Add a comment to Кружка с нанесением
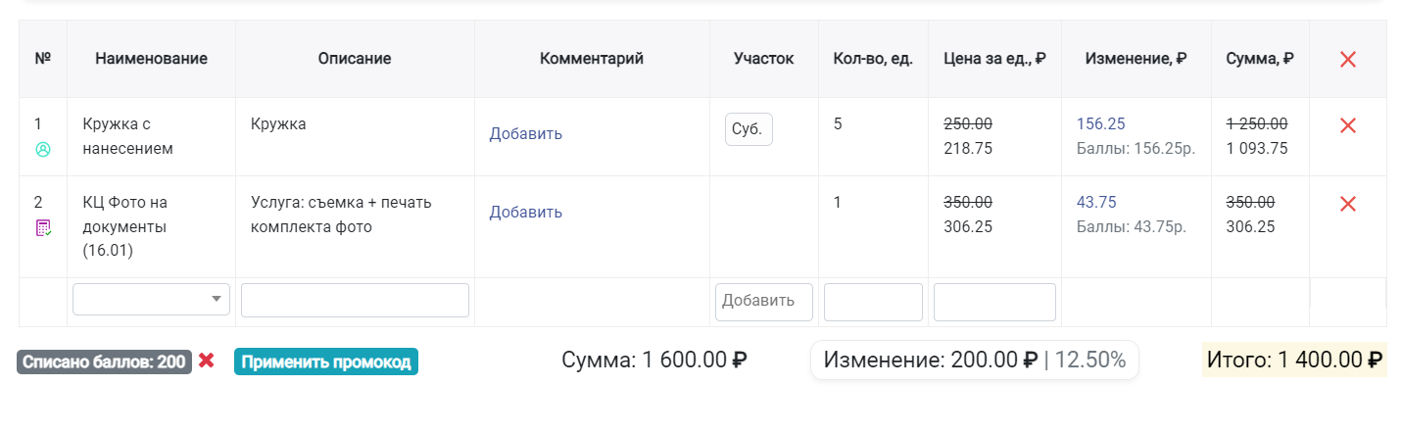Viewport: 1402px width, 434px height. point(526,133)
